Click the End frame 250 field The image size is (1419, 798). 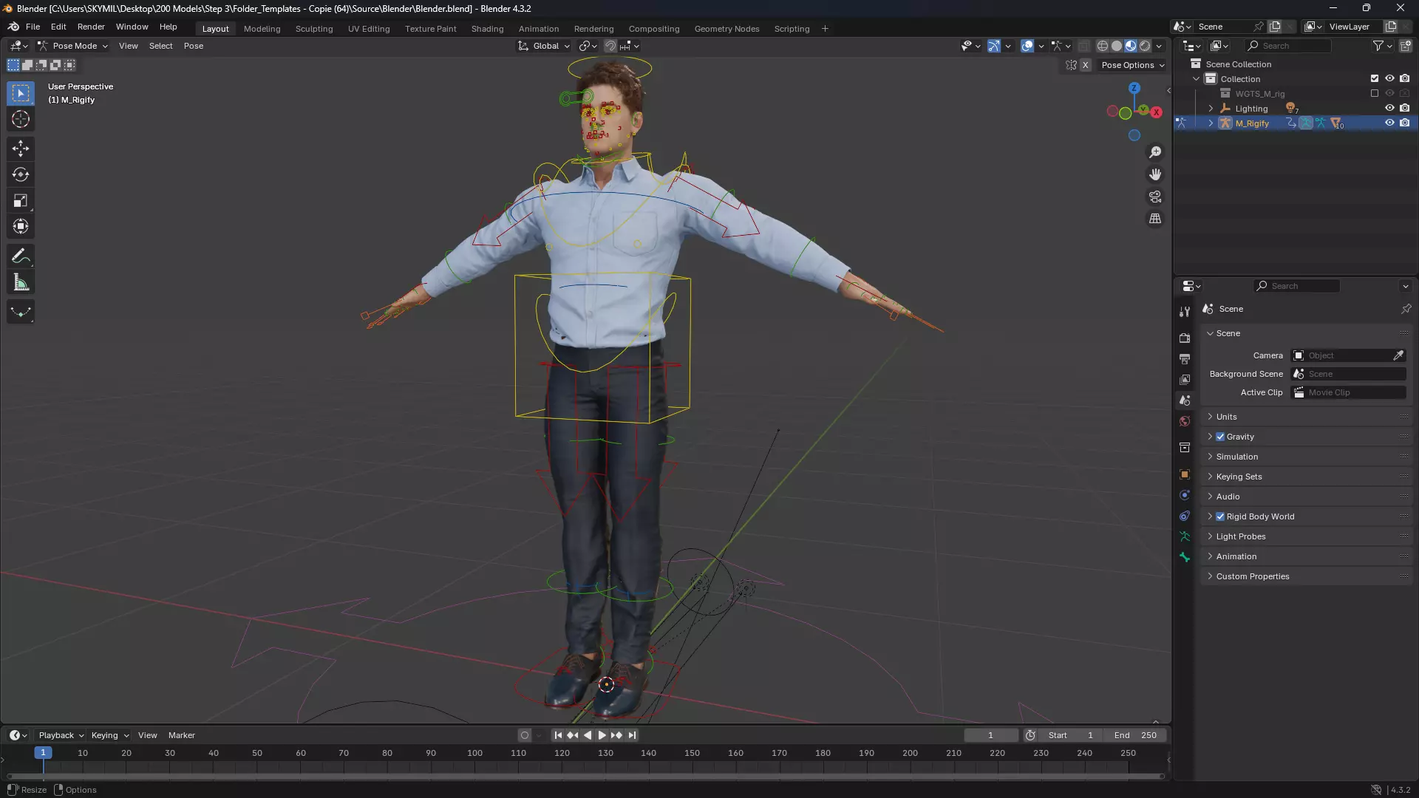point(1135,735)
